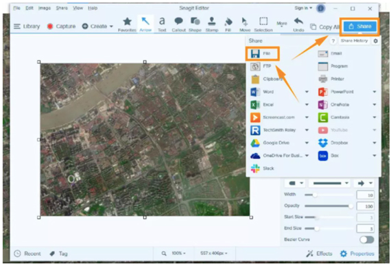Open the image dimensions dropdown
Viewport: 391px width, 266px height.
coord(214,253)
